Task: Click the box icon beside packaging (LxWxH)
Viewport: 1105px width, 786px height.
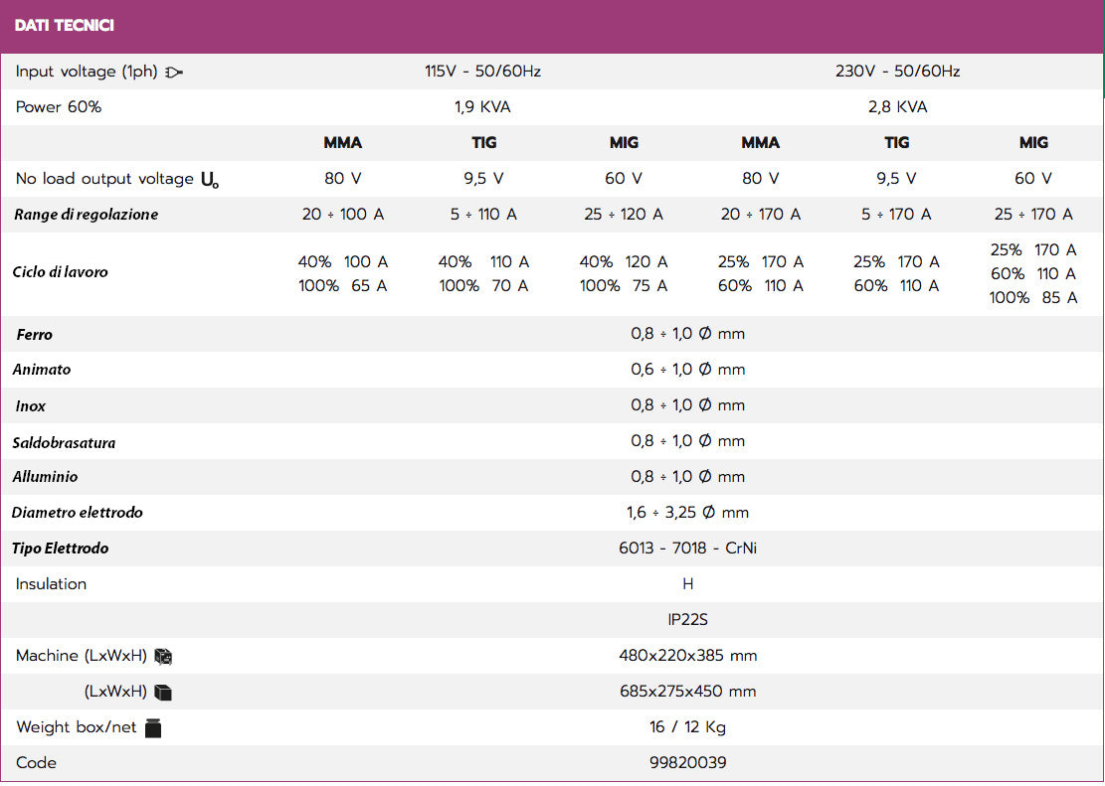Action: [x=164, y=692]
